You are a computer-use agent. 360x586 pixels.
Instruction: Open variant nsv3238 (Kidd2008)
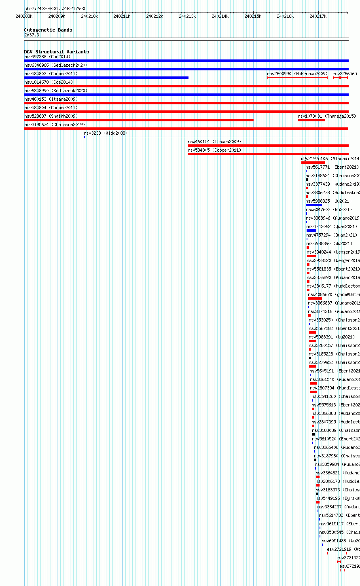point(106,133)
